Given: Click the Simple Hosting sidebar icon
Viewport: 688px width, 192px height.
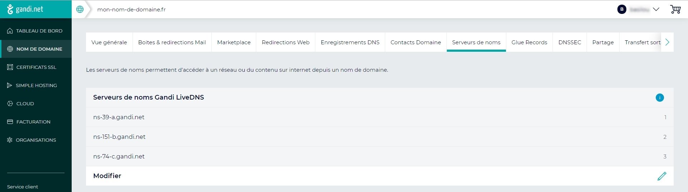Looking at the screenshot, I should coord(10,85).
